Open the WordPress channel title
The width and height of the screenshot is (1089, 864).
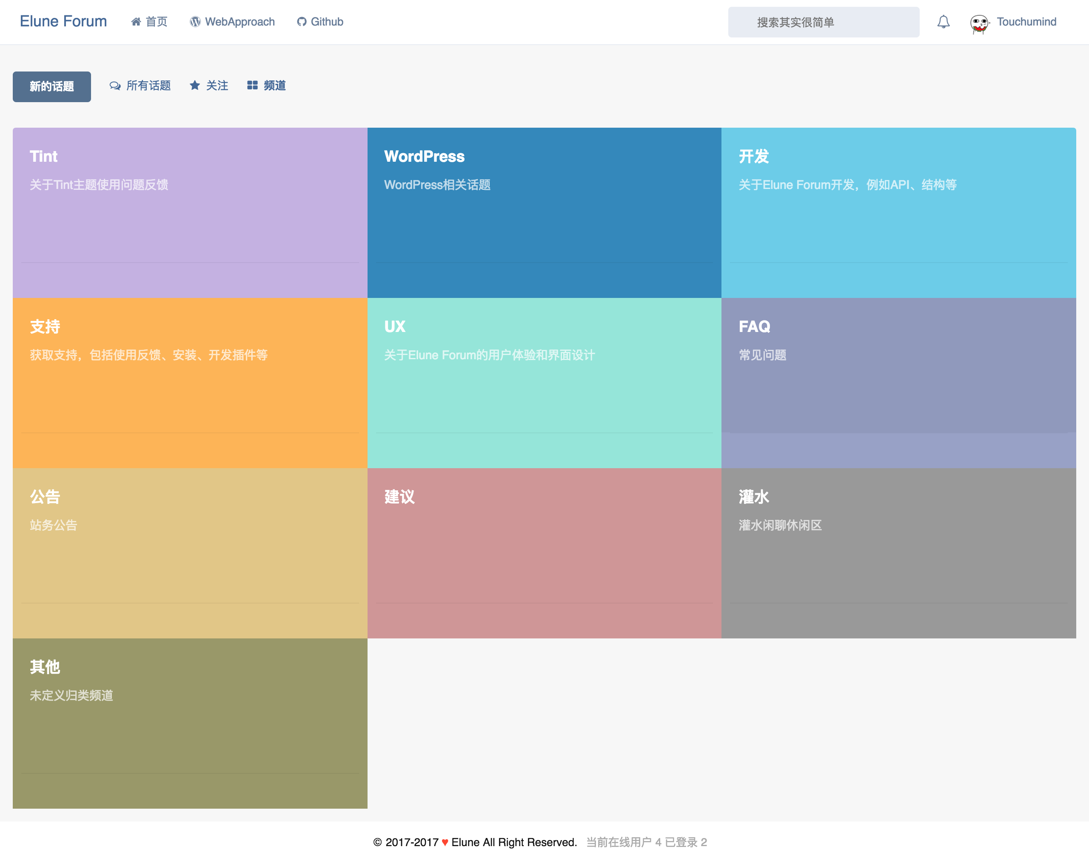[x=424, y=156]
